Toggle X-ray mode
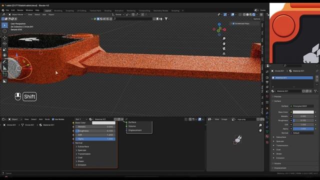 coord(240,14)
